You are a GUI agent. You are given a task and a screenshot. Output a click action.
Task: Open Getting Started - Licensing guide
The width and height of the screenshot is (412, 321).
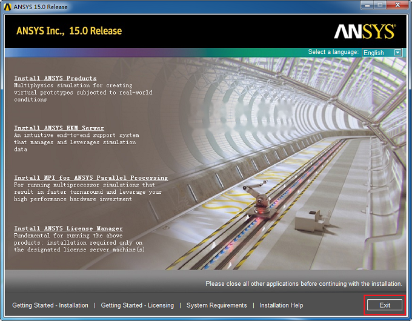click(x=138, y=305)
